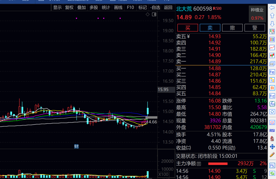Click the F5 chart switch sidebar icon
Screen dimensions: 276x179
(x=272, y=165)
